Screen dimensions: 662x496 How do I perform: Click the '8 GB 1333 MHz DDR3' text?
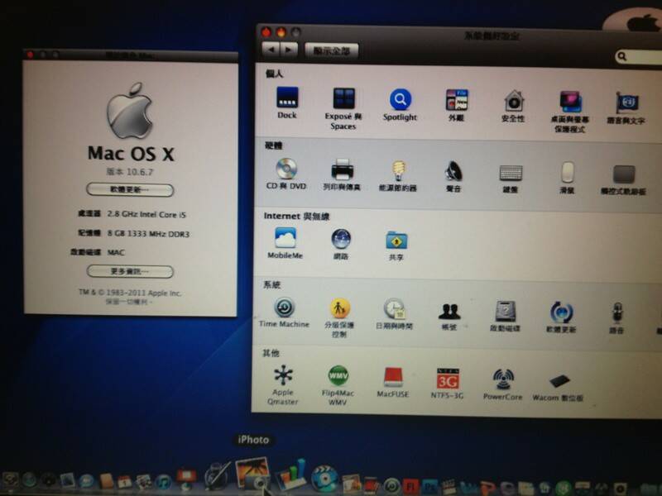point(148,234)
